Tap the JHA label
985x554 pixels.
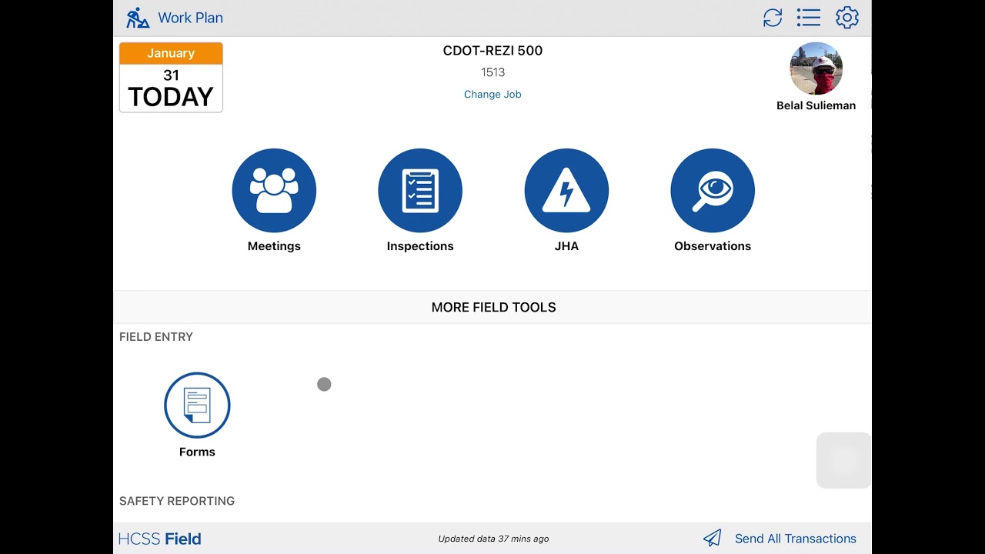tap(566, 246)
